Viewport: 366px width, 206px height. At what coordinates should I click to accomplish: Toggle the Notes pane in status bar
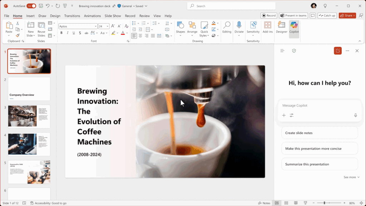264,203
